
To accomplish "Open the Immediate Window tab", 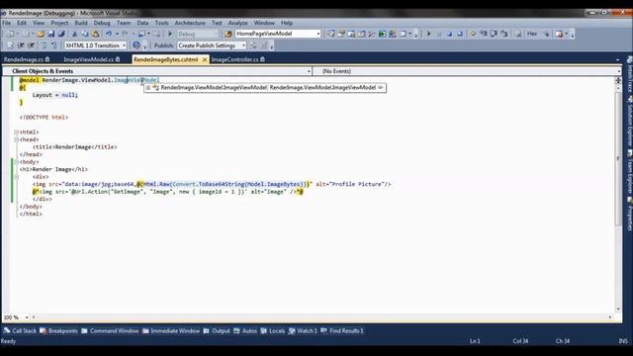I will tap(171, 331).
